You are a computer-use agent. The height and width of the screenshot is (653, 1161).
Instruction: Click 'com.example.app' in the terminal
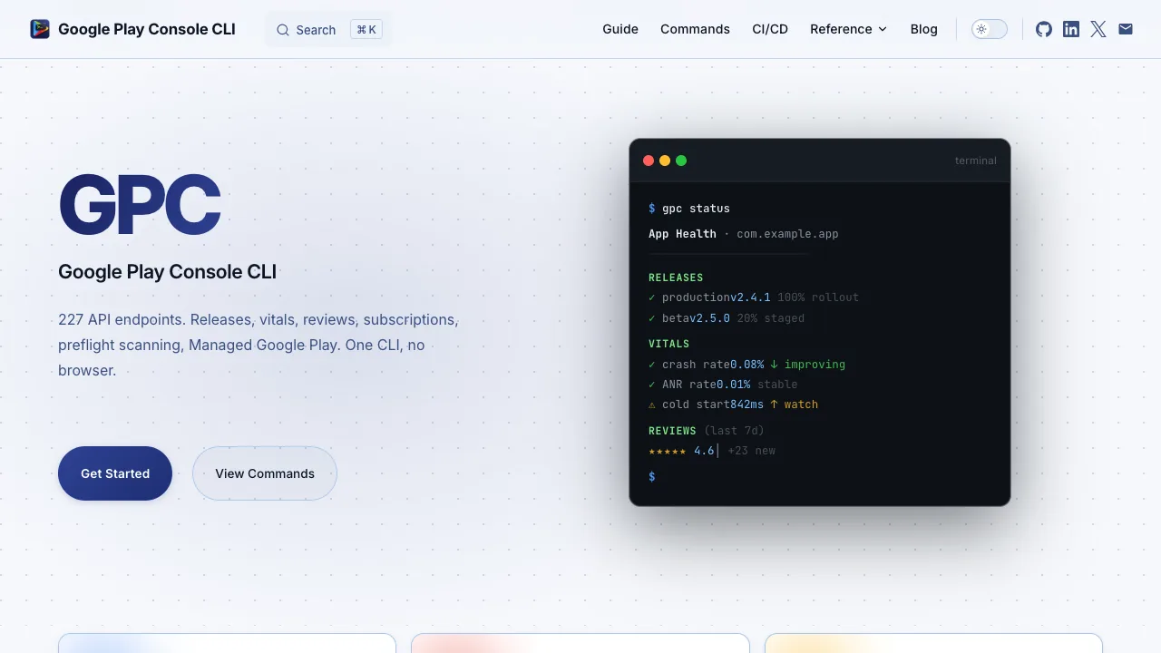pos(787,234)
